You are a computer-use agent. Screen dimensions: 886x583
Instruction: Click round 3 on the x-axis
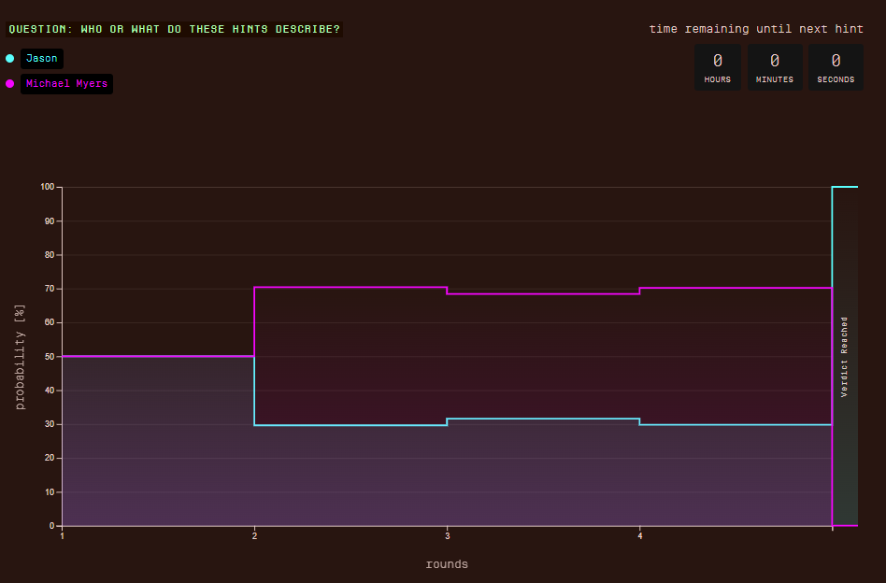click(x=447, y=535)
